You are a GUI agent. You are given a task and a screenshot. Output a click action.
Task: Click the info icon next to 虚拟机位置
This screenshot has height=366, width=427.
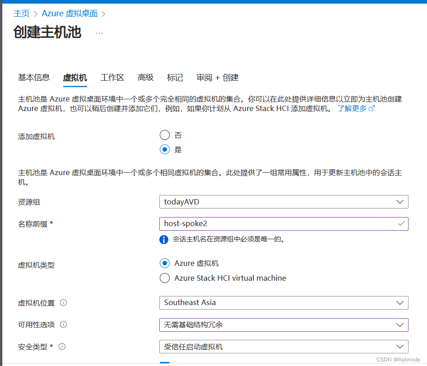[x=64, y=303]
